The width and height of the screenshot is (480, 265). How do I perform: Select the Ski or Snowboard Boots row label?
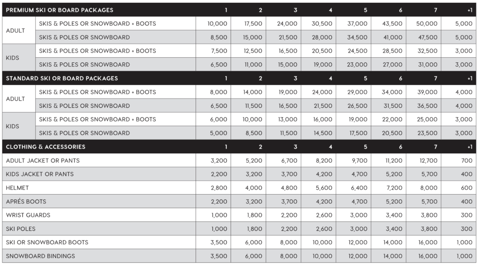point(47,242)
